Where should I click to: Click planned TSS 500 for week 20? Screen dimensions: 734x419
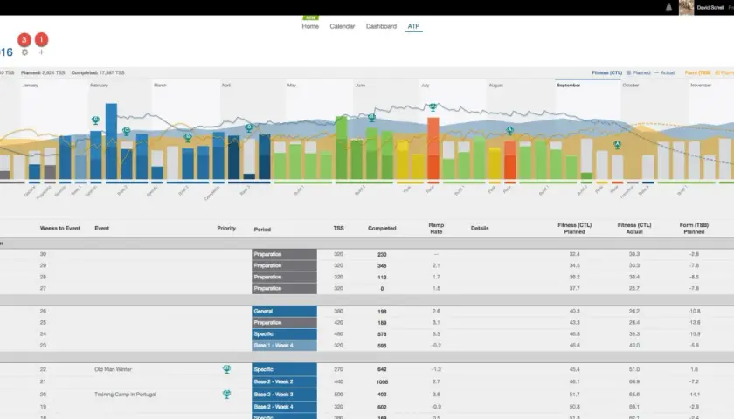tap(338, 395)
